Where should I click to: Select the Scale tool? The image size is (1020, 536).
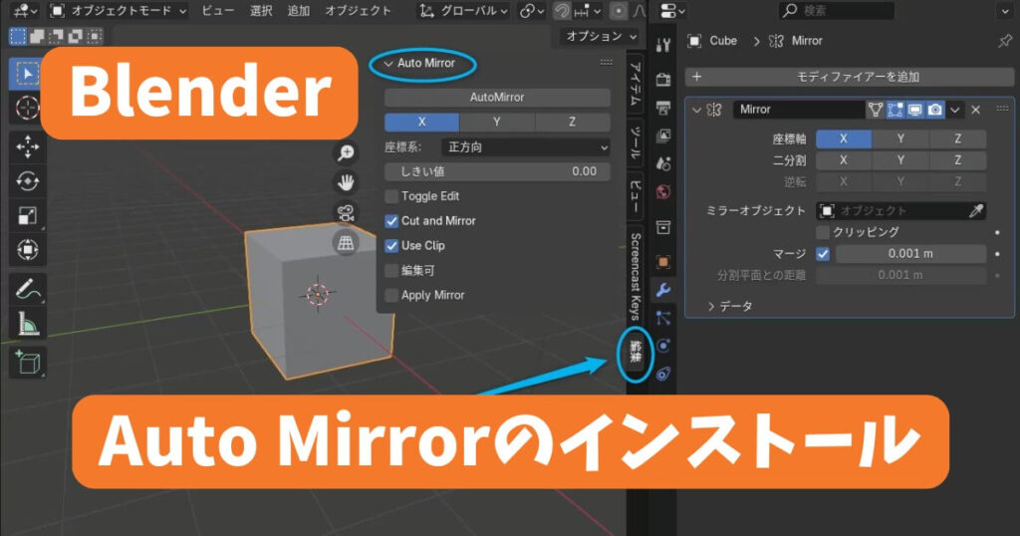click(x=27, y=215)
